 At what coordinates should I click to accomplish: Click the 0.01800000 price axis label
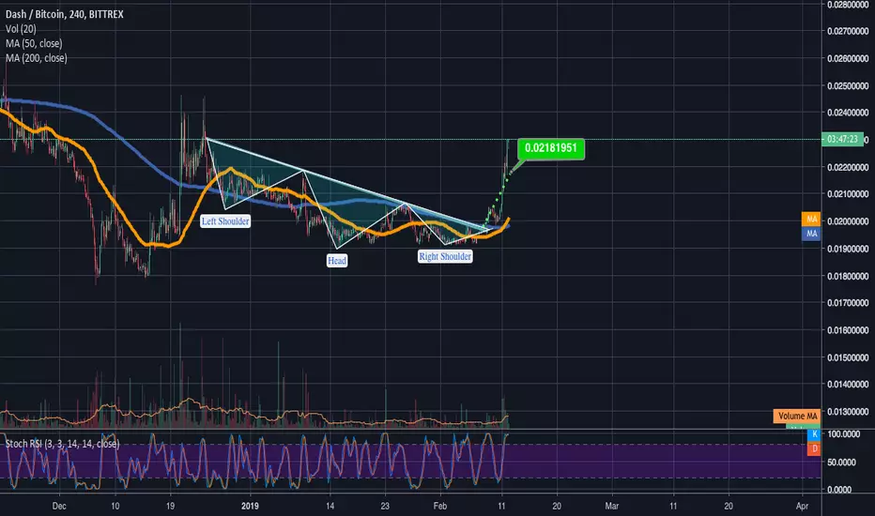coord(848,276)
